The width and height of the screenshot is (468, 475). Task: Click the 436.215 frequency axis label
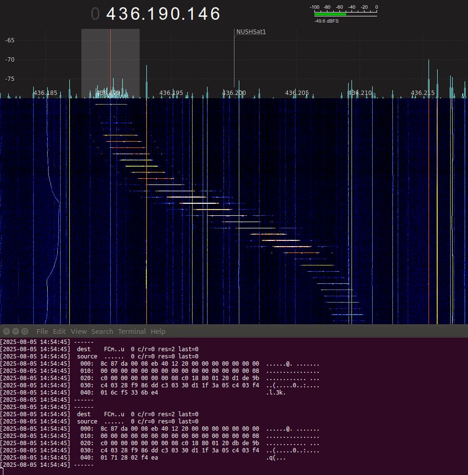pos(422,92)
